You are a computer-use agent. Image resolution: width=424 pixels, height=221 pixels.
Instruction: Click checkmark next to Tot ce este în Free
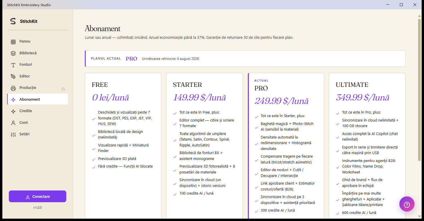pyautogui.click(x=175, y=113)
